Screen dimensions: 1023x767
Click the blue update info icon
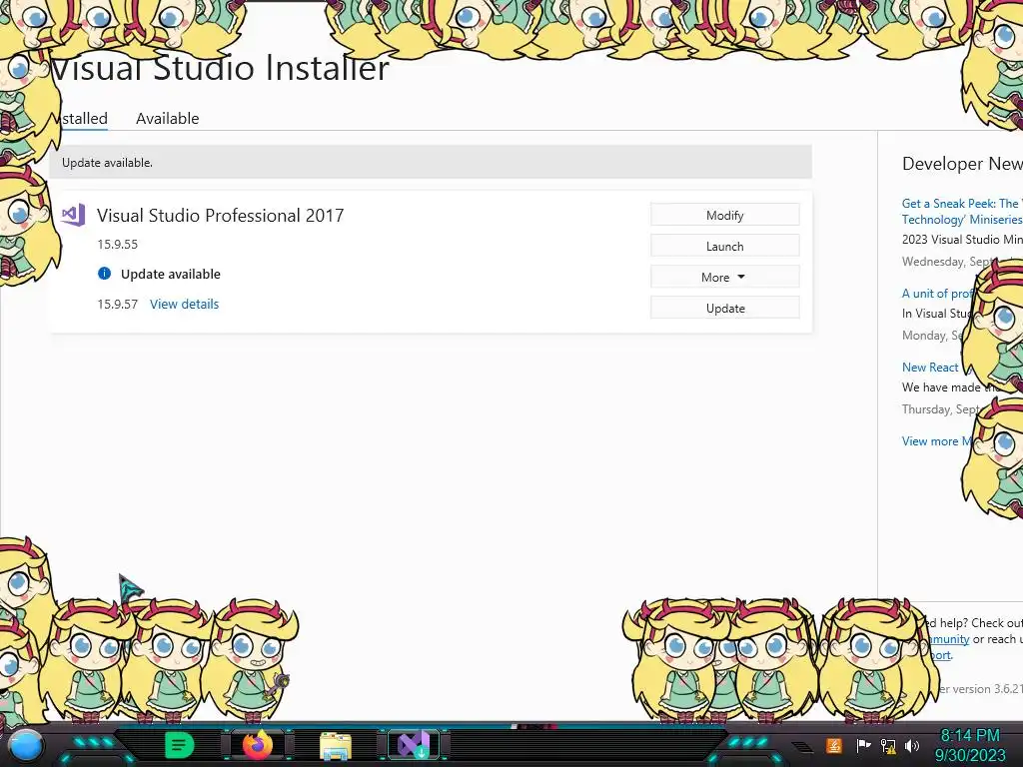(x=104, y=274)
